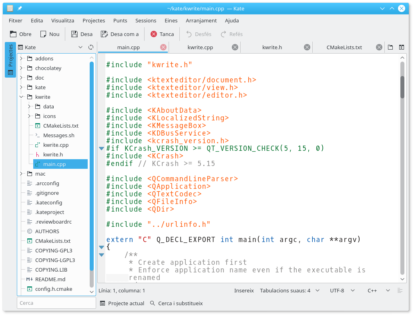Click the Cerca filter input field
The image size is (414, 316).
pos(56,303)
